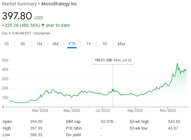Click the MicroStrategy Inc title
This screenshot has height=140, width=191.
59,4
